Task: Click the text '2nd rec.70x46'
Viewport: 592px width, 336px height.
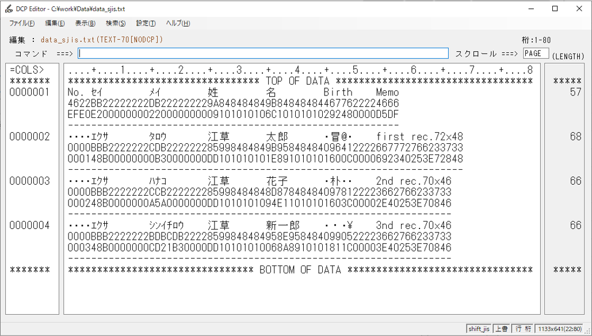Action: [414, 181]
